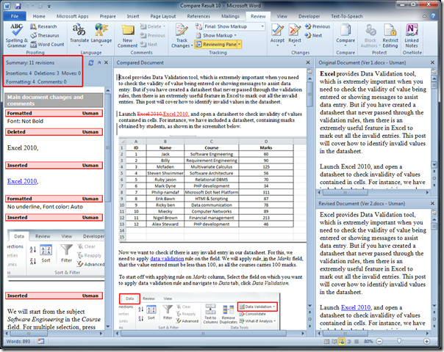Image resolution: width=444 pixels, height=352 pixels.
Task: Switch to the Page Layout tab
Action: click(162, 16)
